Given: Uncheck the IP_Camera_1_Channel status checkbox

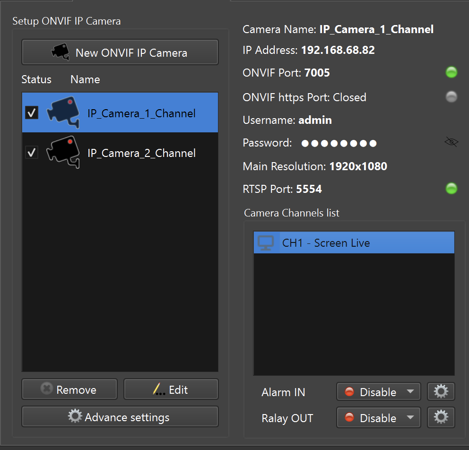Looking at the screenshot, I should (32, 112).
